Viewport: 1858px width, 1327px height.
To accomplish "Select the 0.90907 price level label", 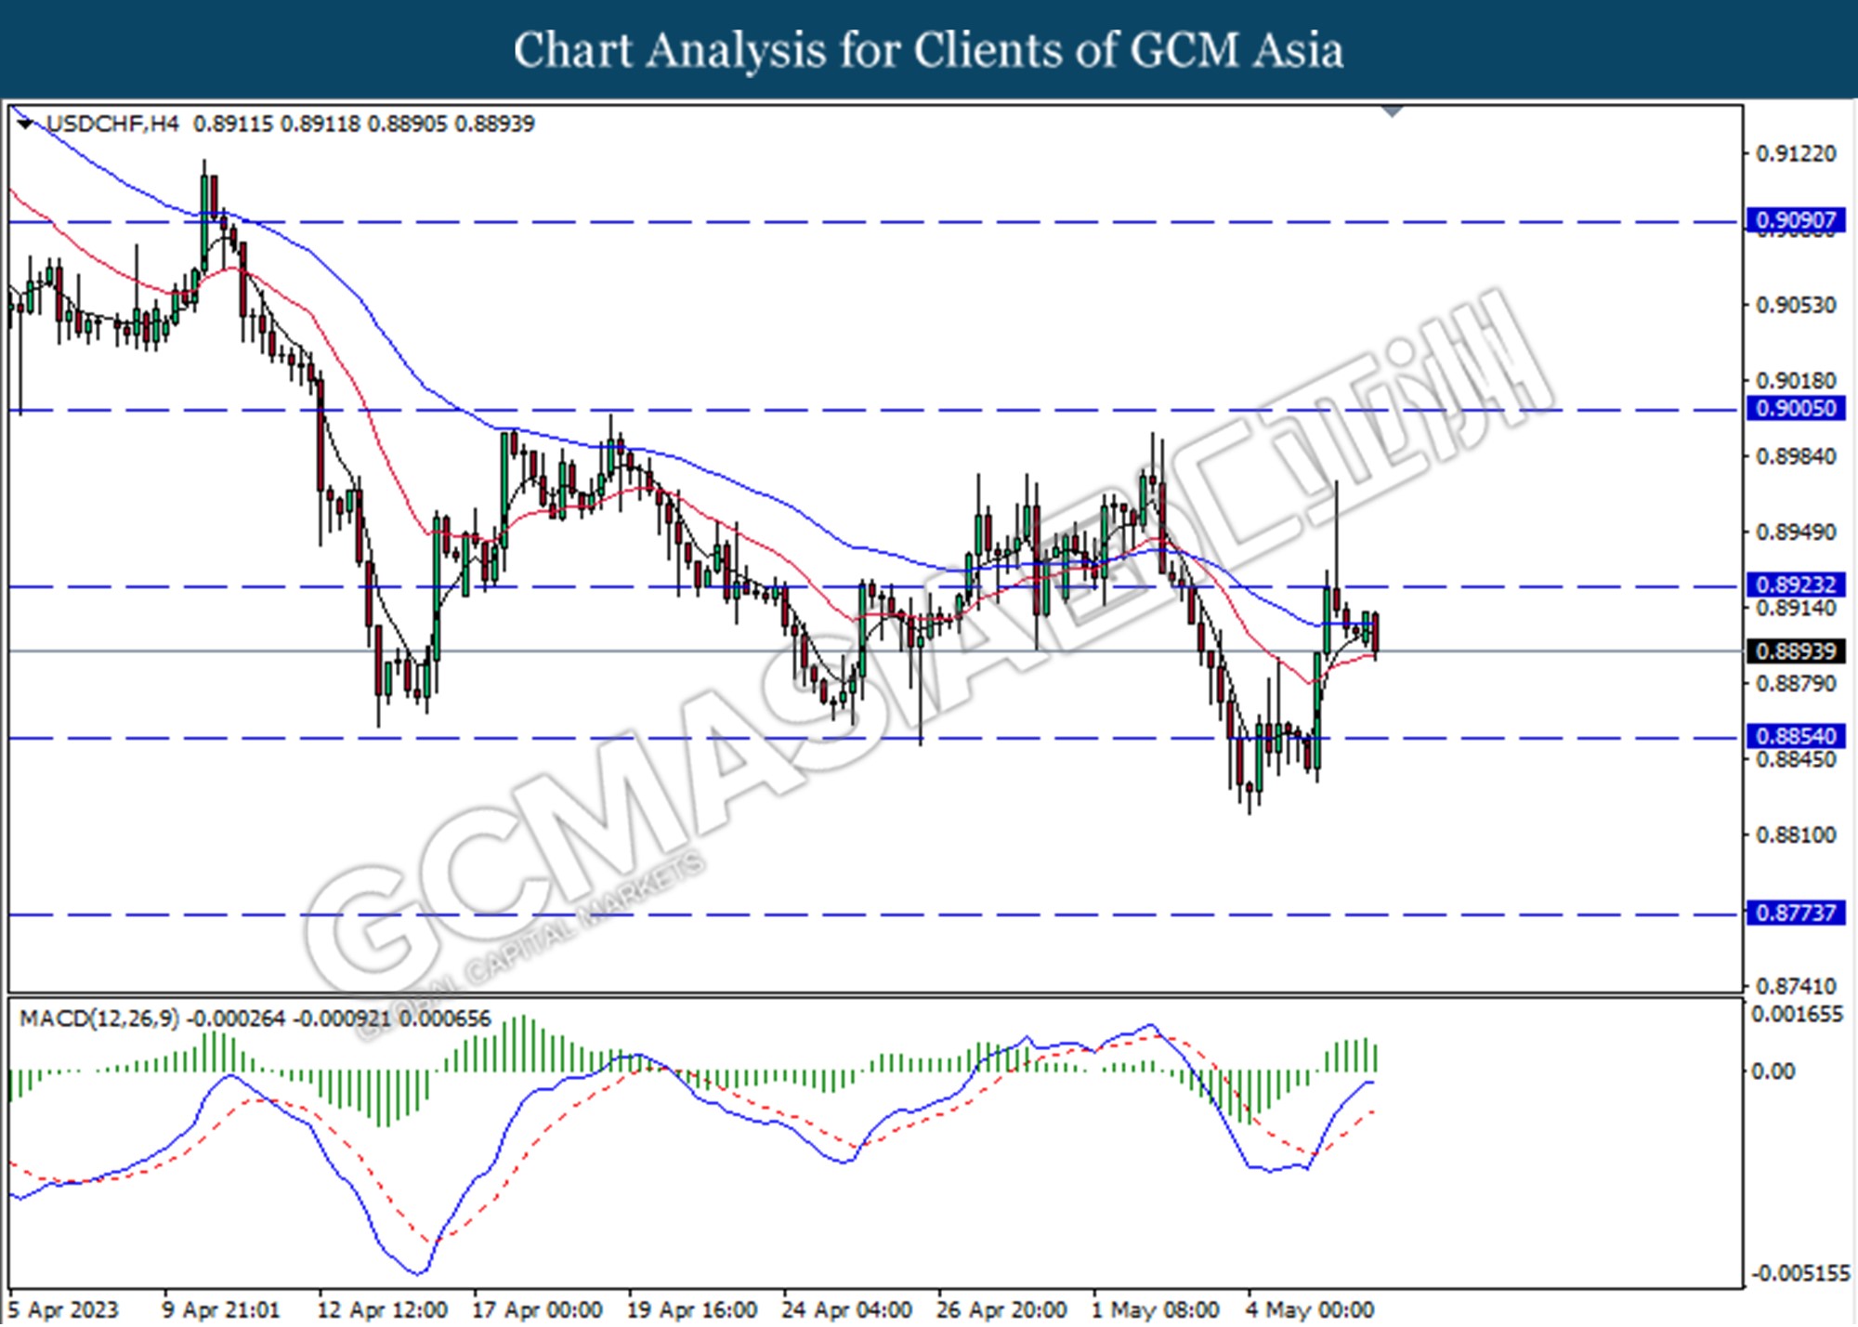I will click(1795, 220).
